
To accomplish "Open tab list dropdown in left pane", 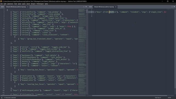I will (86, 7).
